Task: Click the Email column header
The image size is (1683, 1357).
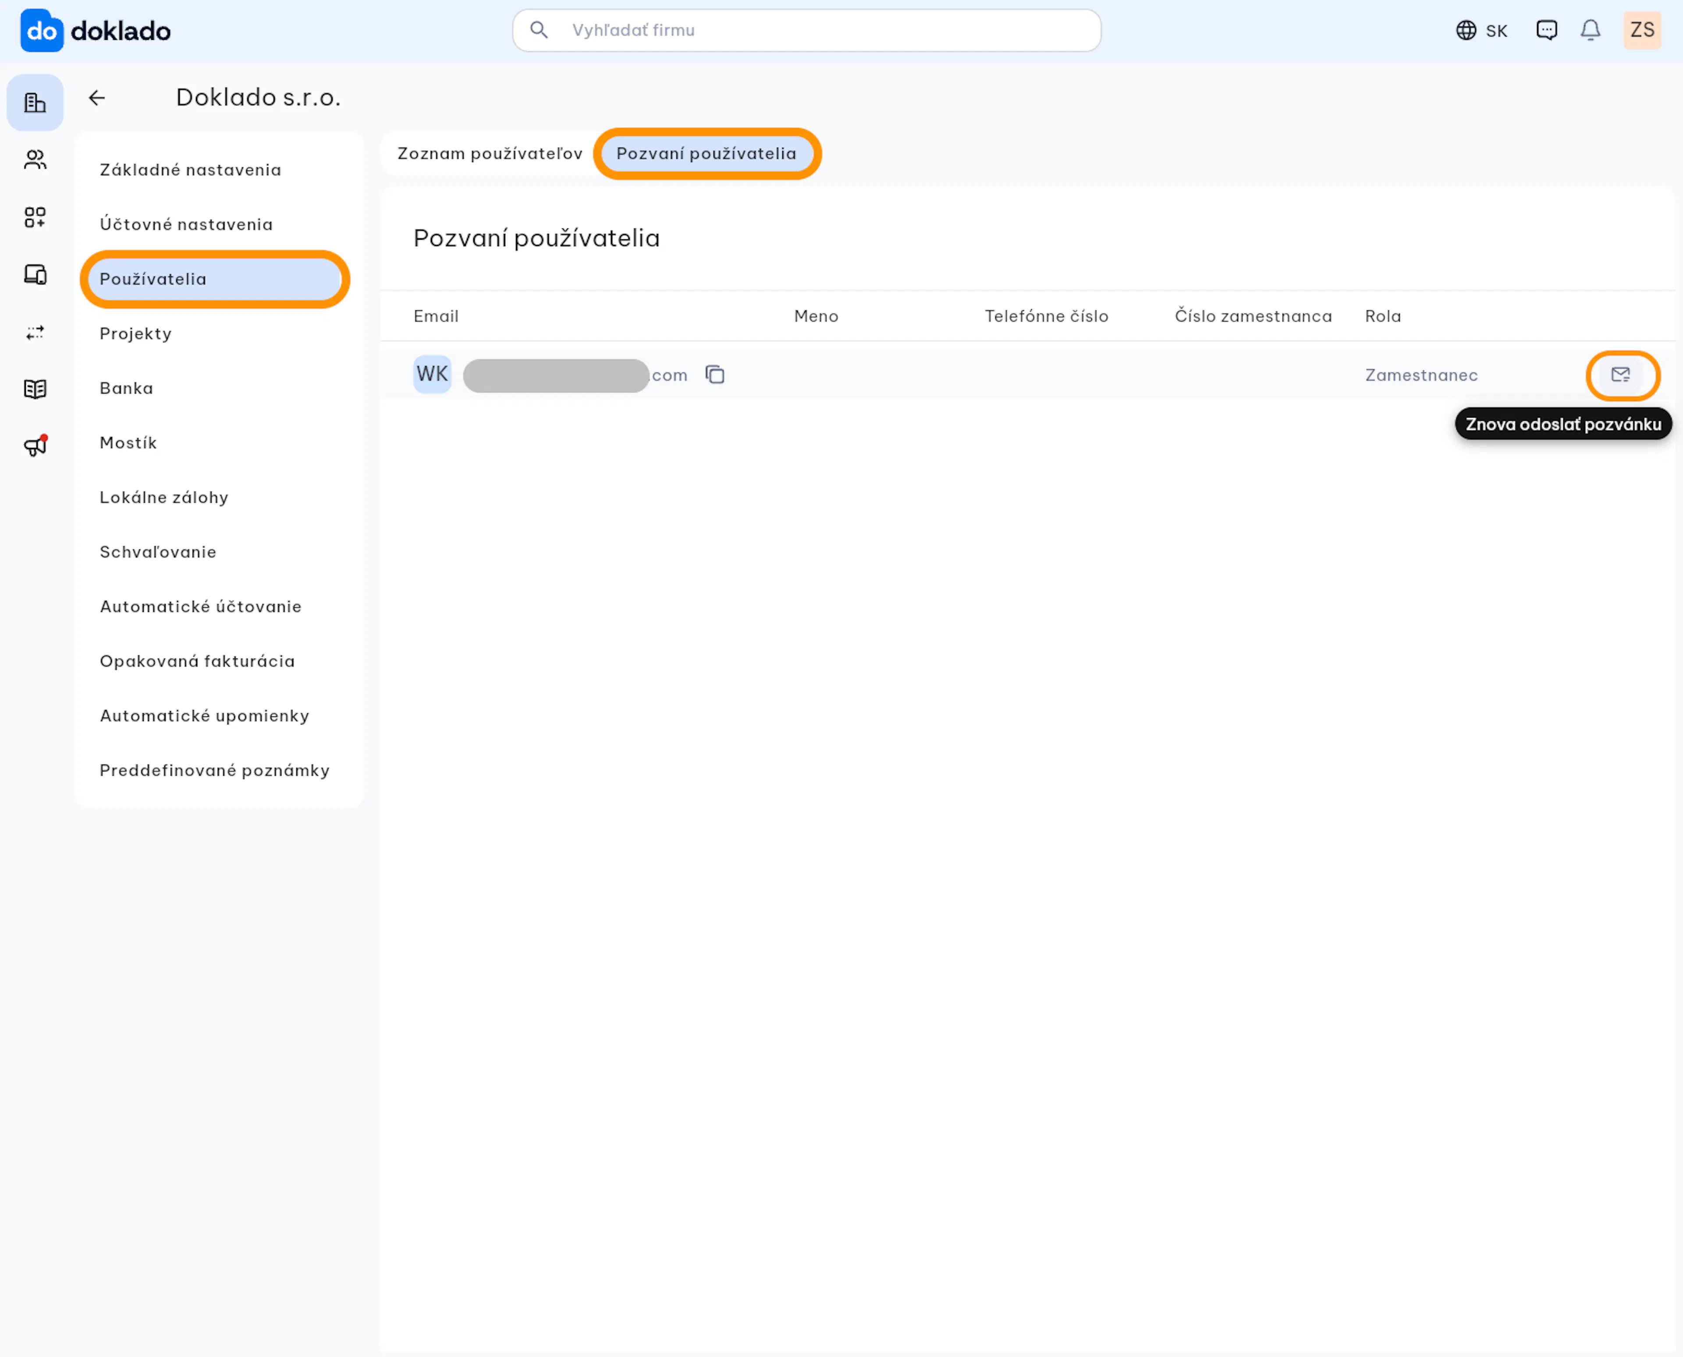Action: coord(436,316)
